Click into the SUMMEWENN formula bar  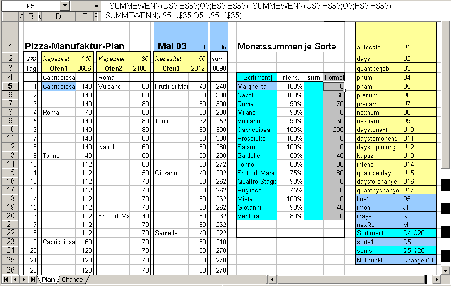tap(275, 11)
